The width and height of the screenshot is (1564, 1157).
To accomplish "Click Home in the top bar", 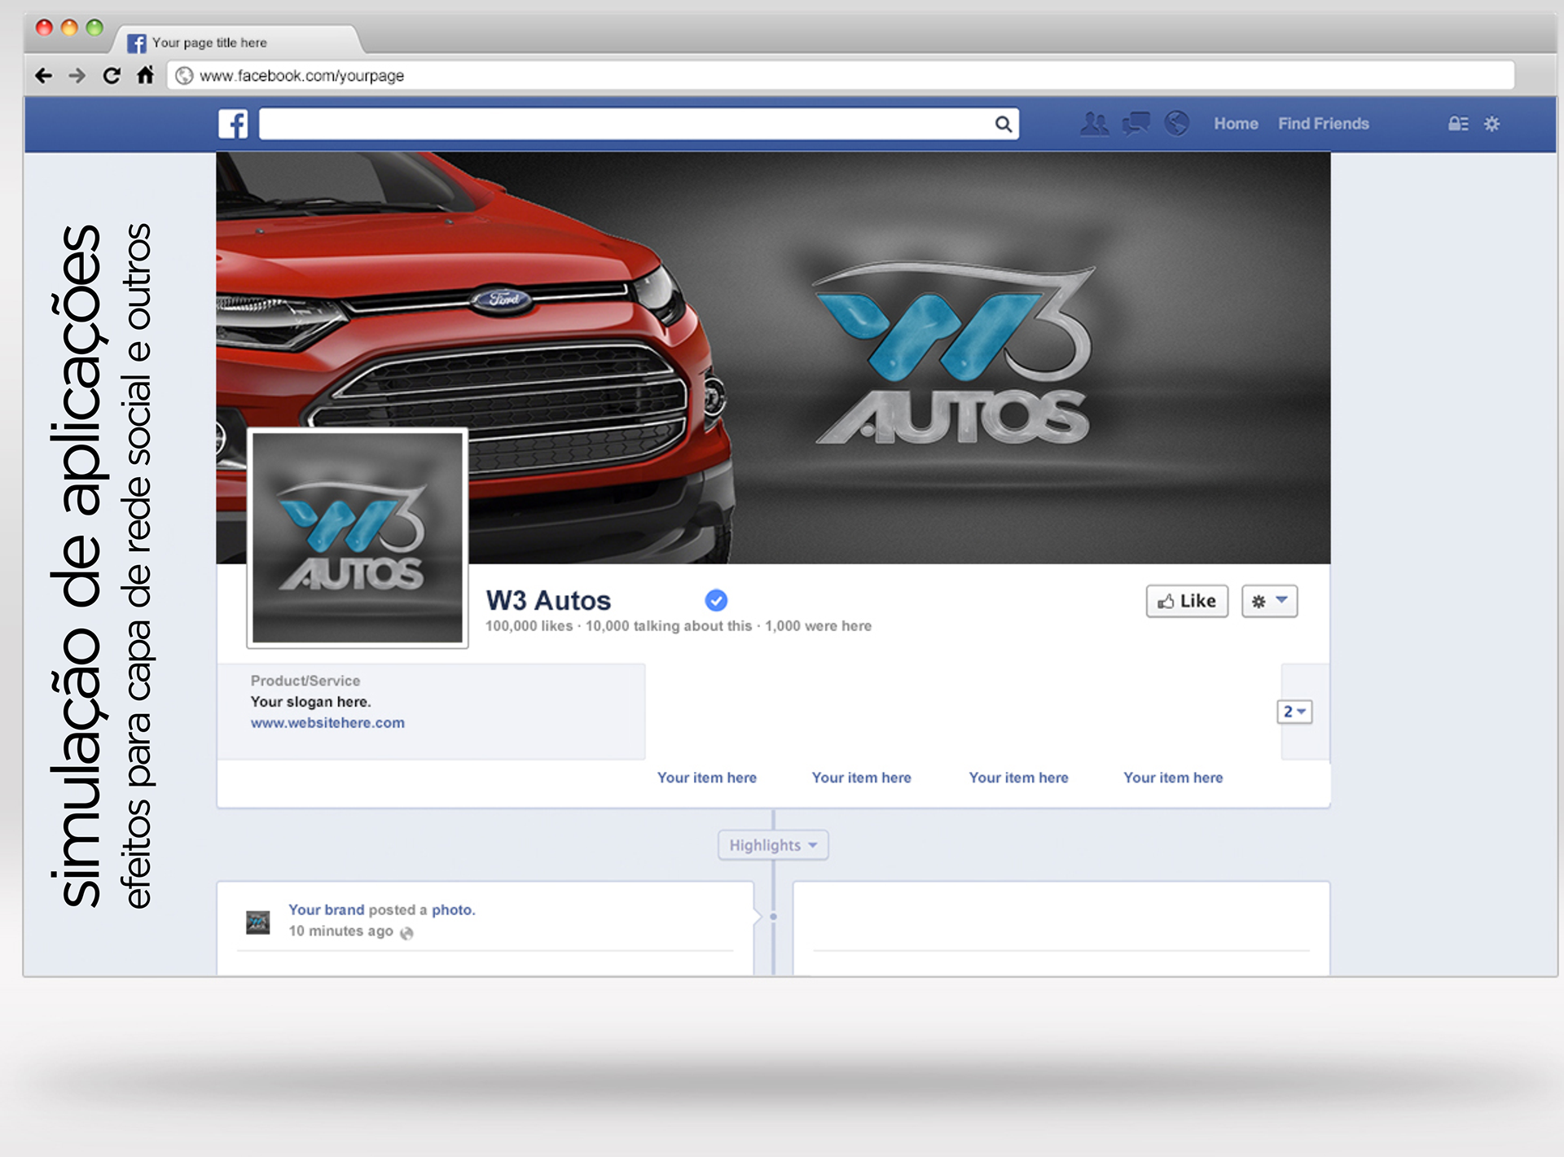I will 1236,124.
